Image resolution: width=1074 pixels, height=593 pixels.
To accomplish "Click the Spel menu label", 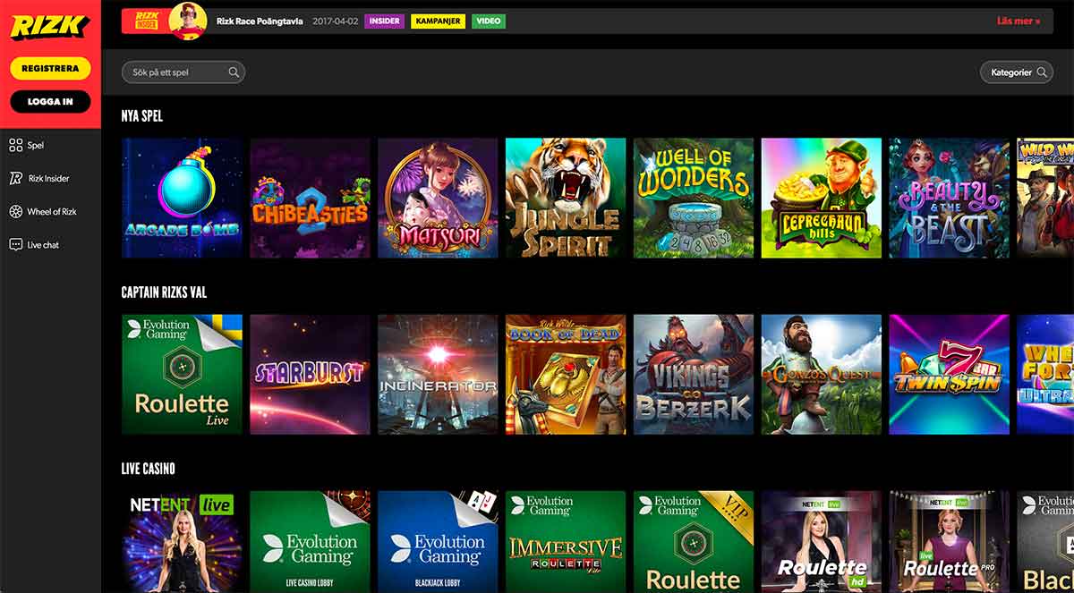I will pyautogui.click(x=36, y=145).
